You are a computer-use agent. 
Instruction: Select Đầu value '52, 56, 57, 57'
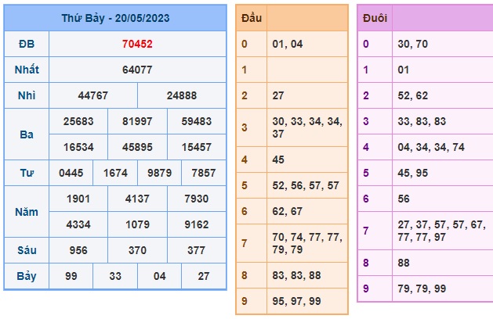(306, 185)
